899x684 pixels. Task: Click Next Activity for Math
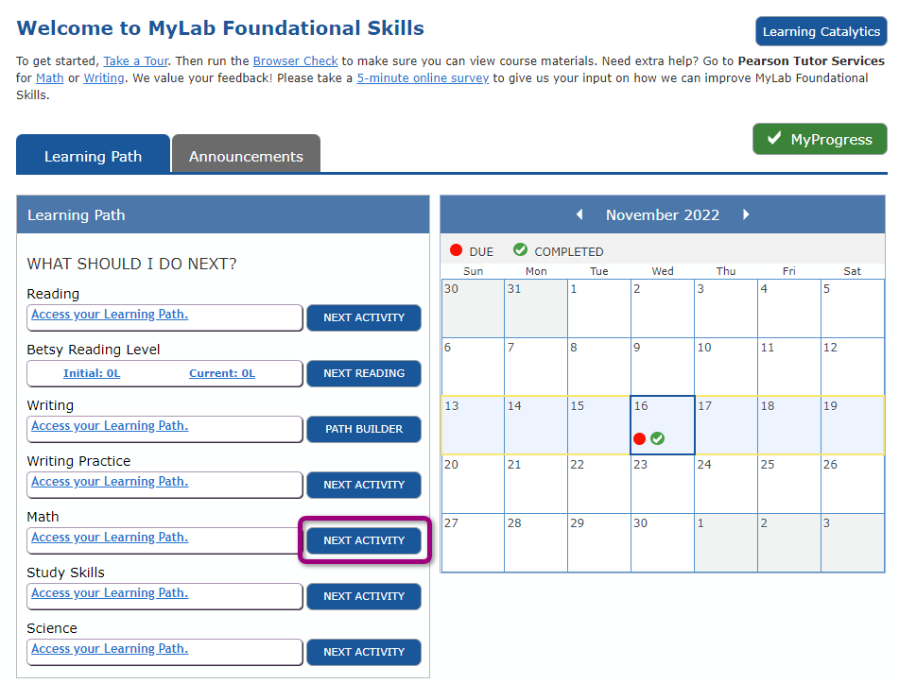tap(364, 540)
